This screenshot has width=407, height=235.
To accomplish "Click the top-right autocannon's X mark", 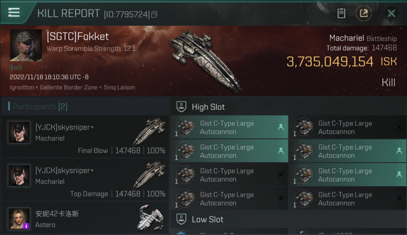I will (x=399, y=127).
